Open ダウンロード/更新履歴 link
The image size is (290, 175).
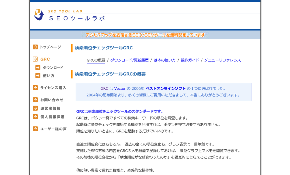tap(129, 60)
